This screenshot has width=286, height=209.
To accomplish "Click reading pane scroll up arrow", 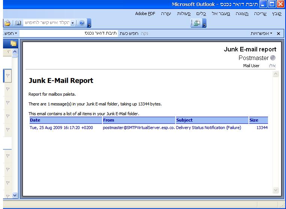I will 275,74.
